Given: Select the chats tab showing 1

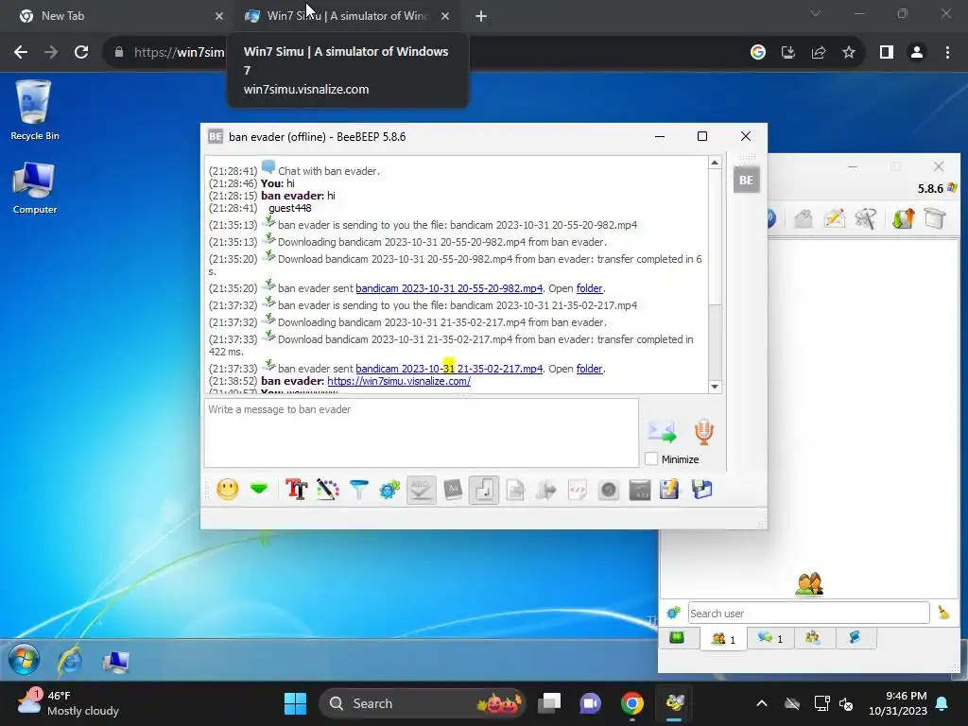Looking at the screenshot, I should point(769,638).
